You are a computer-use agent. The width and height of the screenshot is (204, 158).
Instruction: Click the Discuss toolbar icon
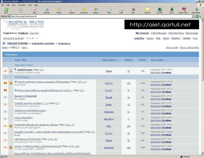click(x=147, y=10)
